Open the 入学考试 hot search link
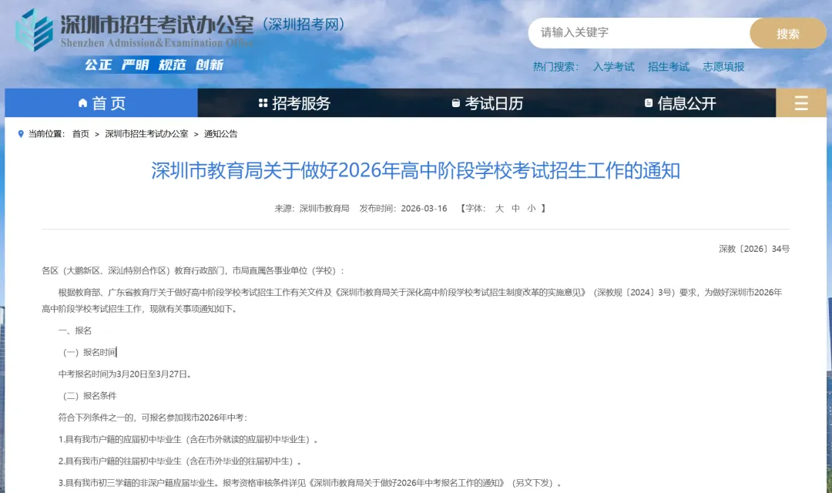Screen dimensions: 832x493 click(x=614, y=66)
